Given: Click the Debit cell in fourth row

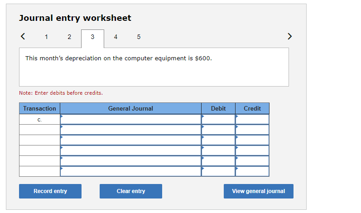Looking at the screenshot, I should tap(218, 150).
